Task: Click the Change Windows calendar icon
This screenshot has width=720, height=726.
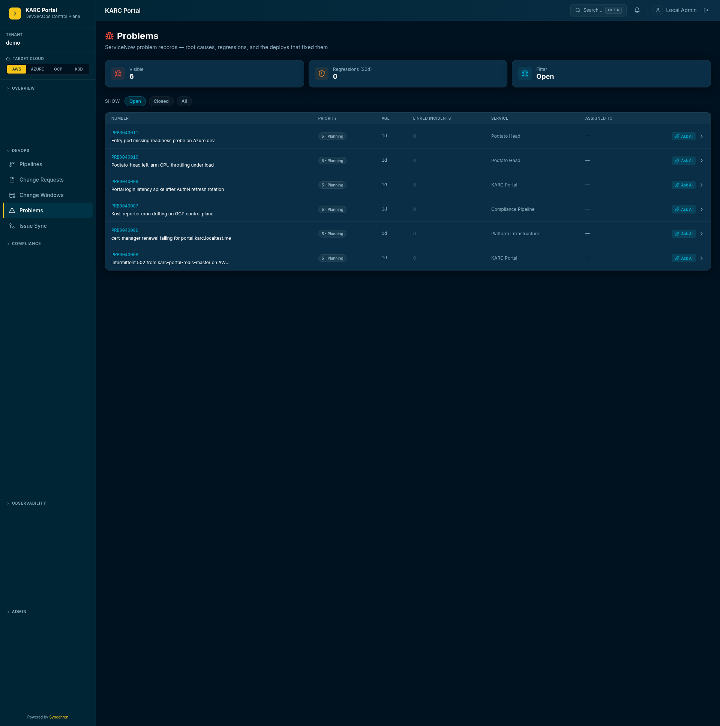Action: point(12,195)
